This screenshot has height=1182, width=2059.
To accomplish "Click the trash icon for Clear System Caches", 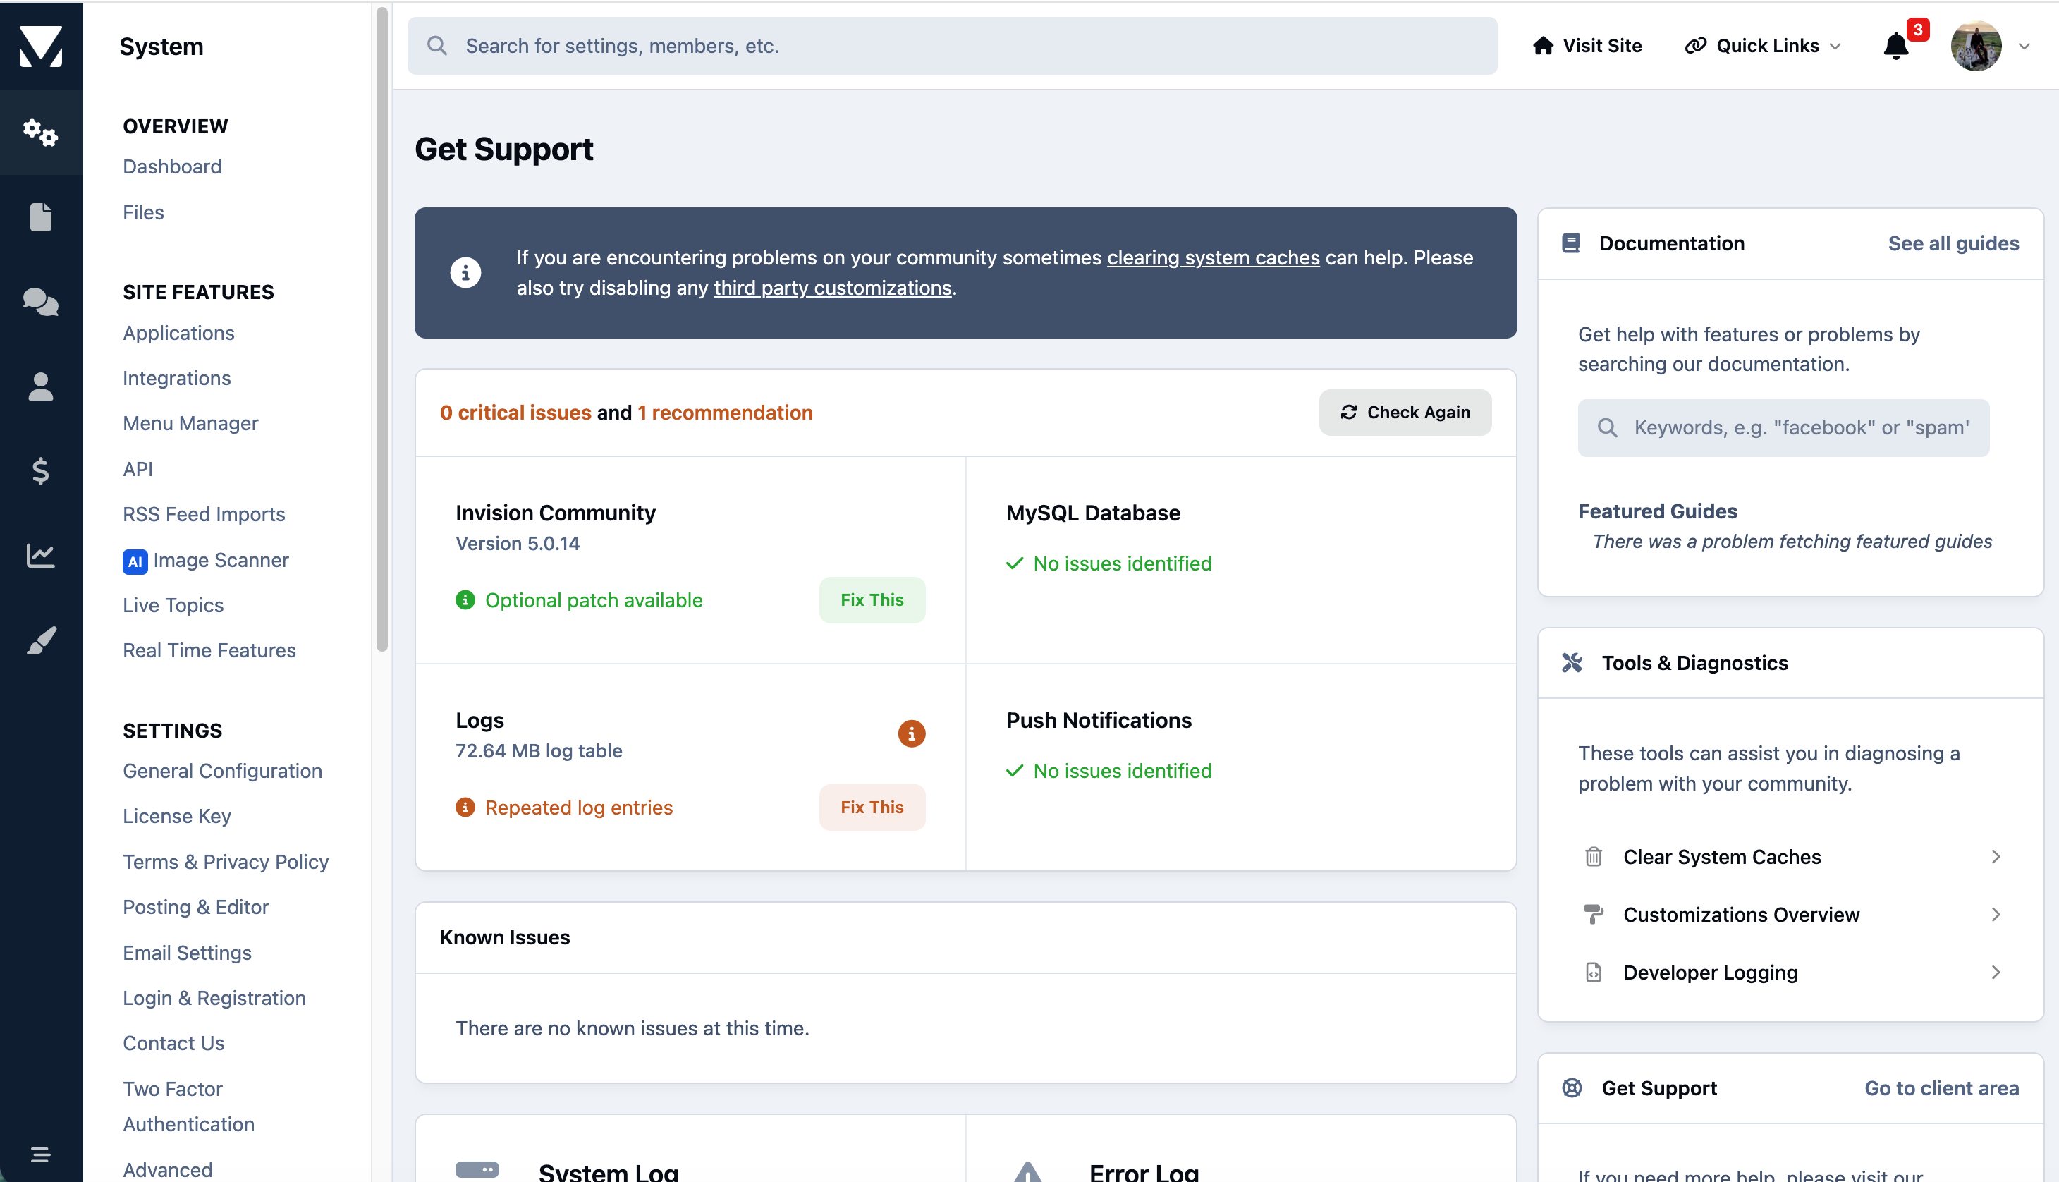I will [1593, 858].
